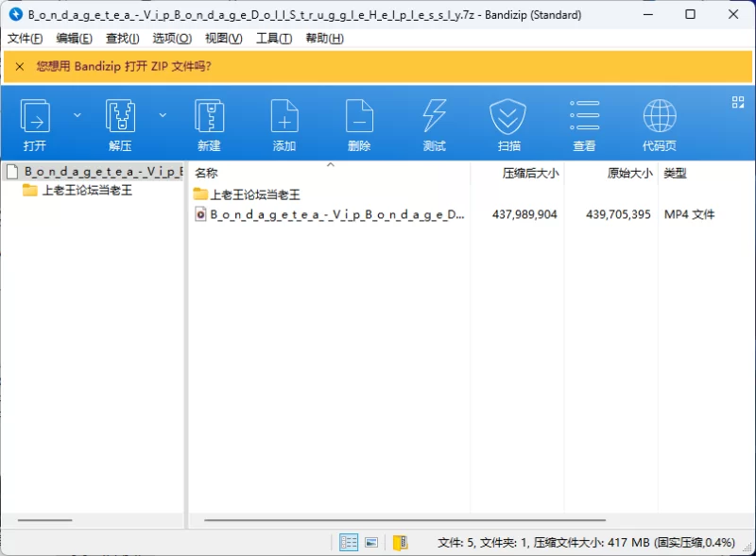The height and width of the screenshot is (556, 756).
Task: Select the MP4 file row in list
Action: [454, 214]
